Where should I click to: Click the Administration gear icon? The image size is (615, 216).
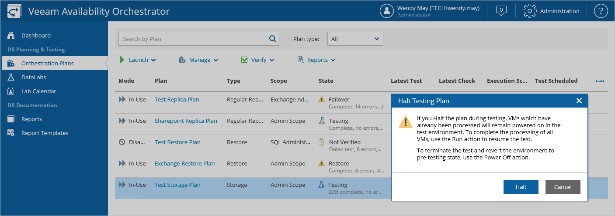coord(529,11)
